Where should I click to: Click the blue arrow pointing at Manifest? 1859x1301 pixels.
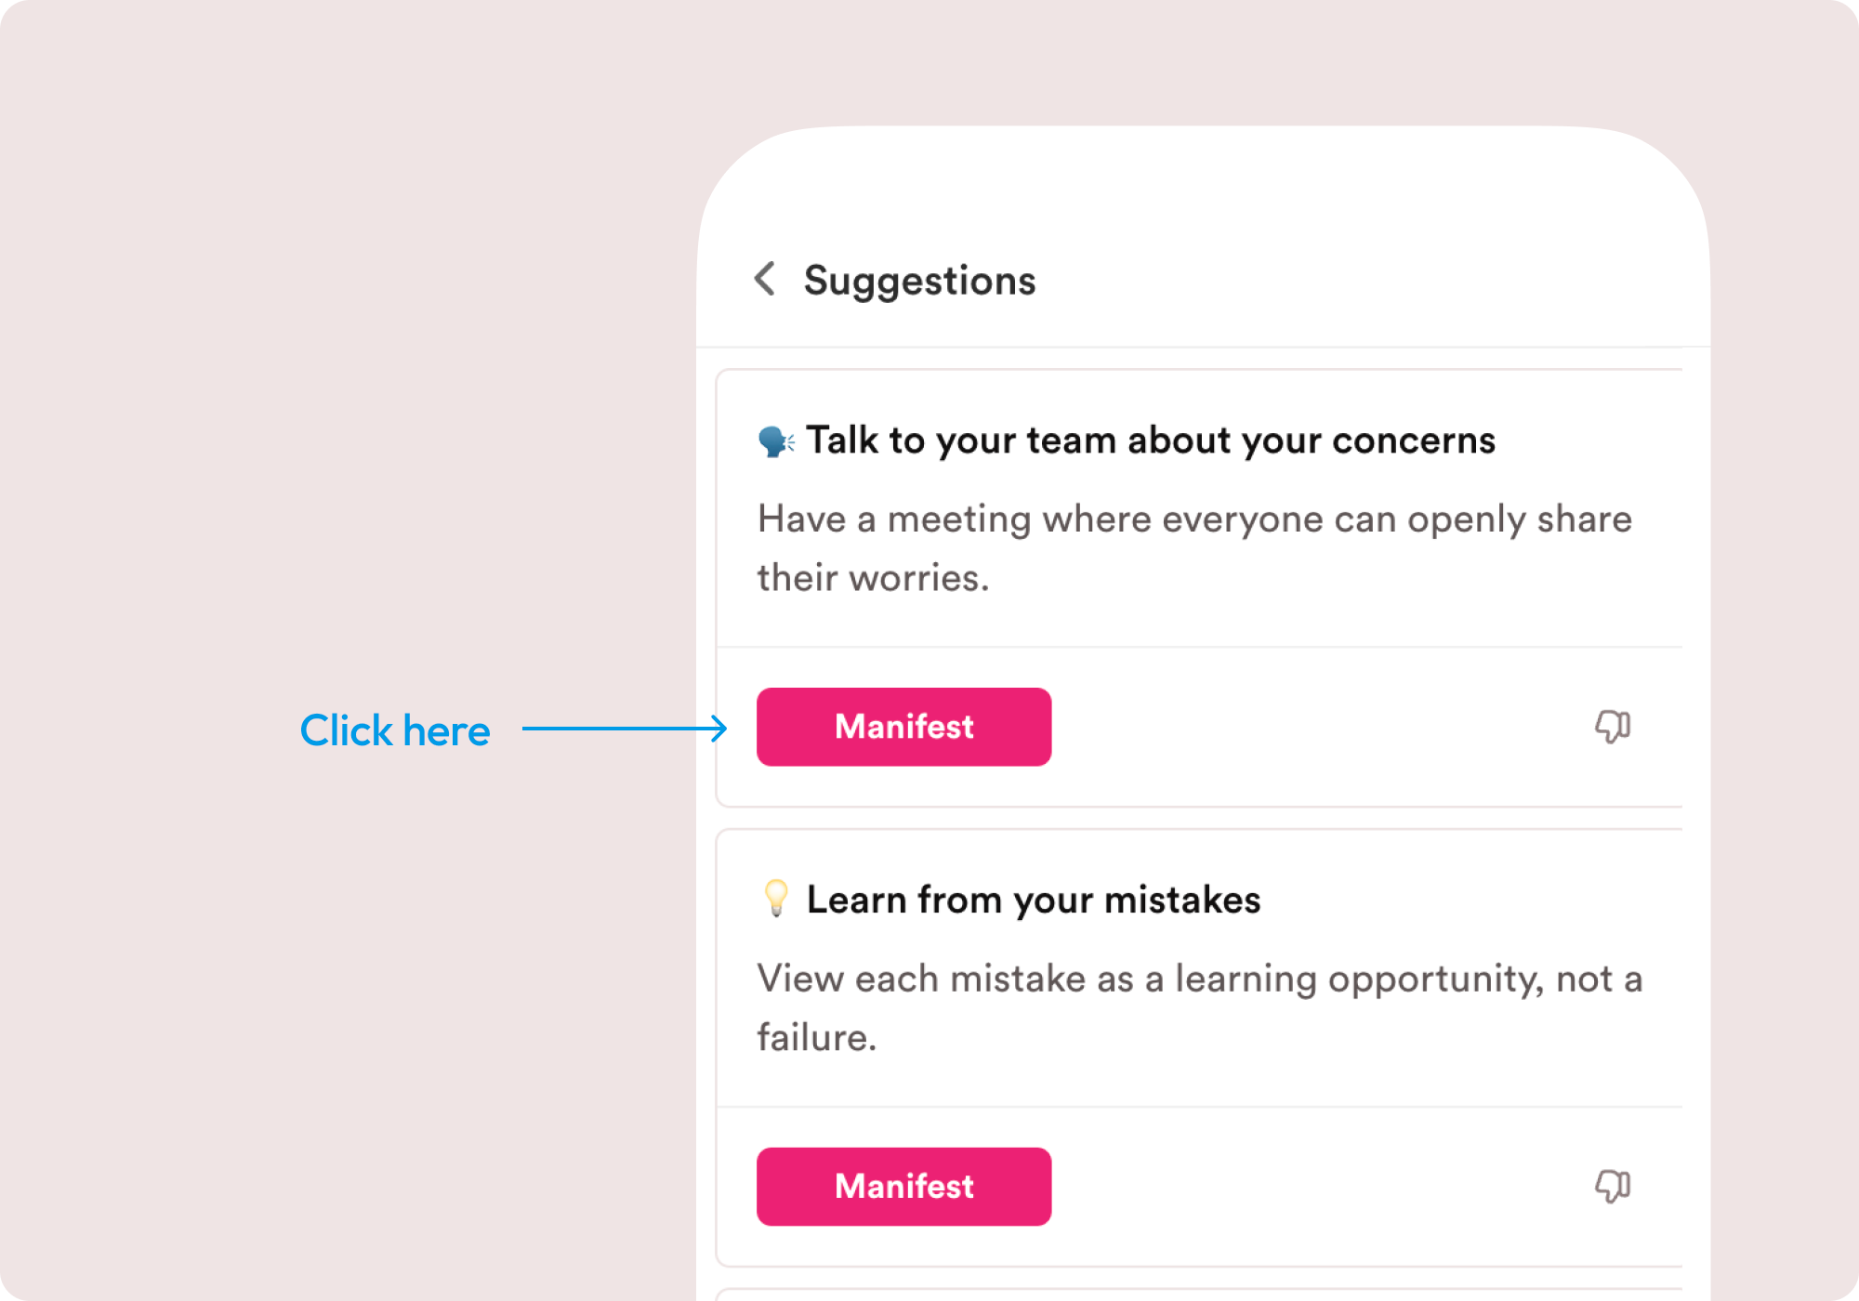point(625,729)
